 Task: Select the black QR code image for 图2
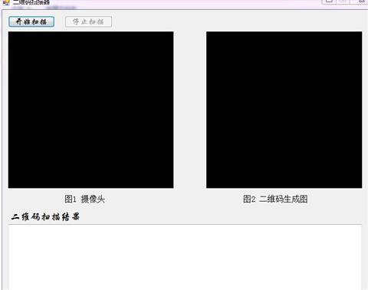coord(284,110)
